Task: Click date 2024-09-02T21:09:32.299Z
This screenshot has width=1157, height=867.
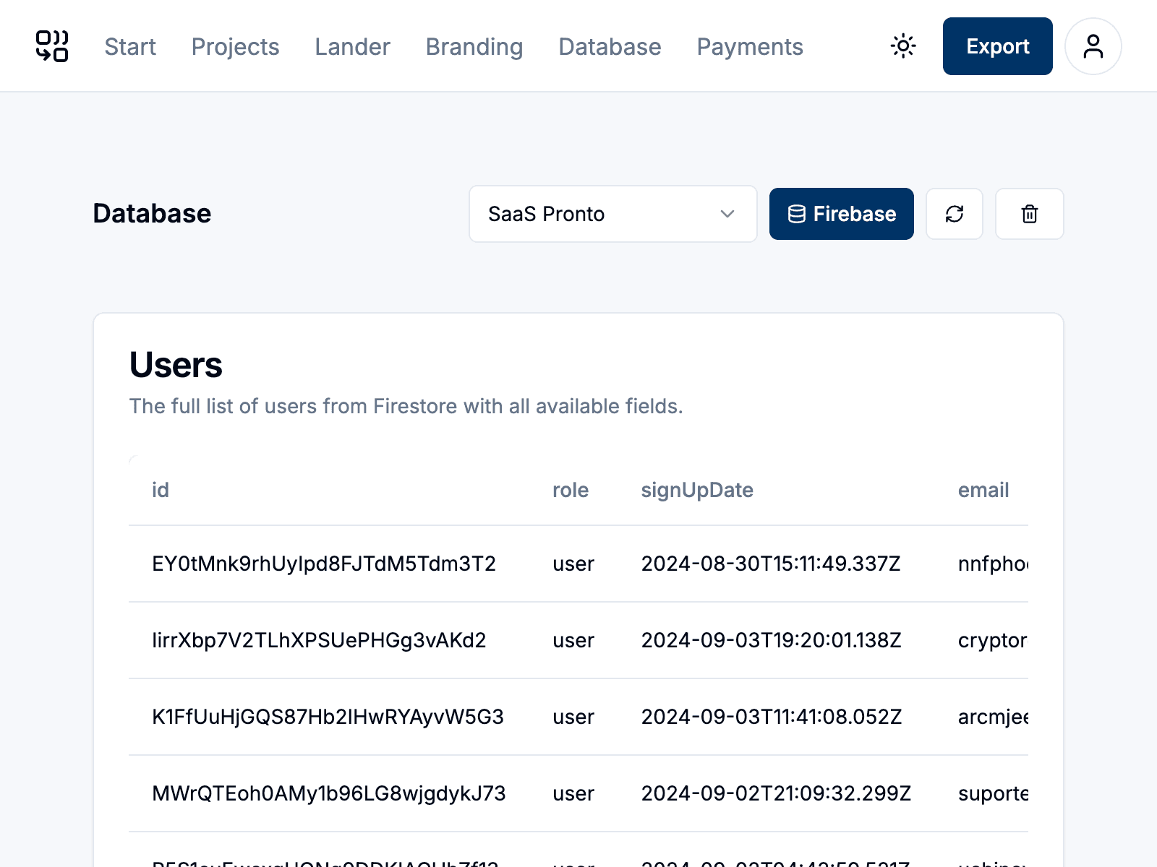Action: (776, 793)
